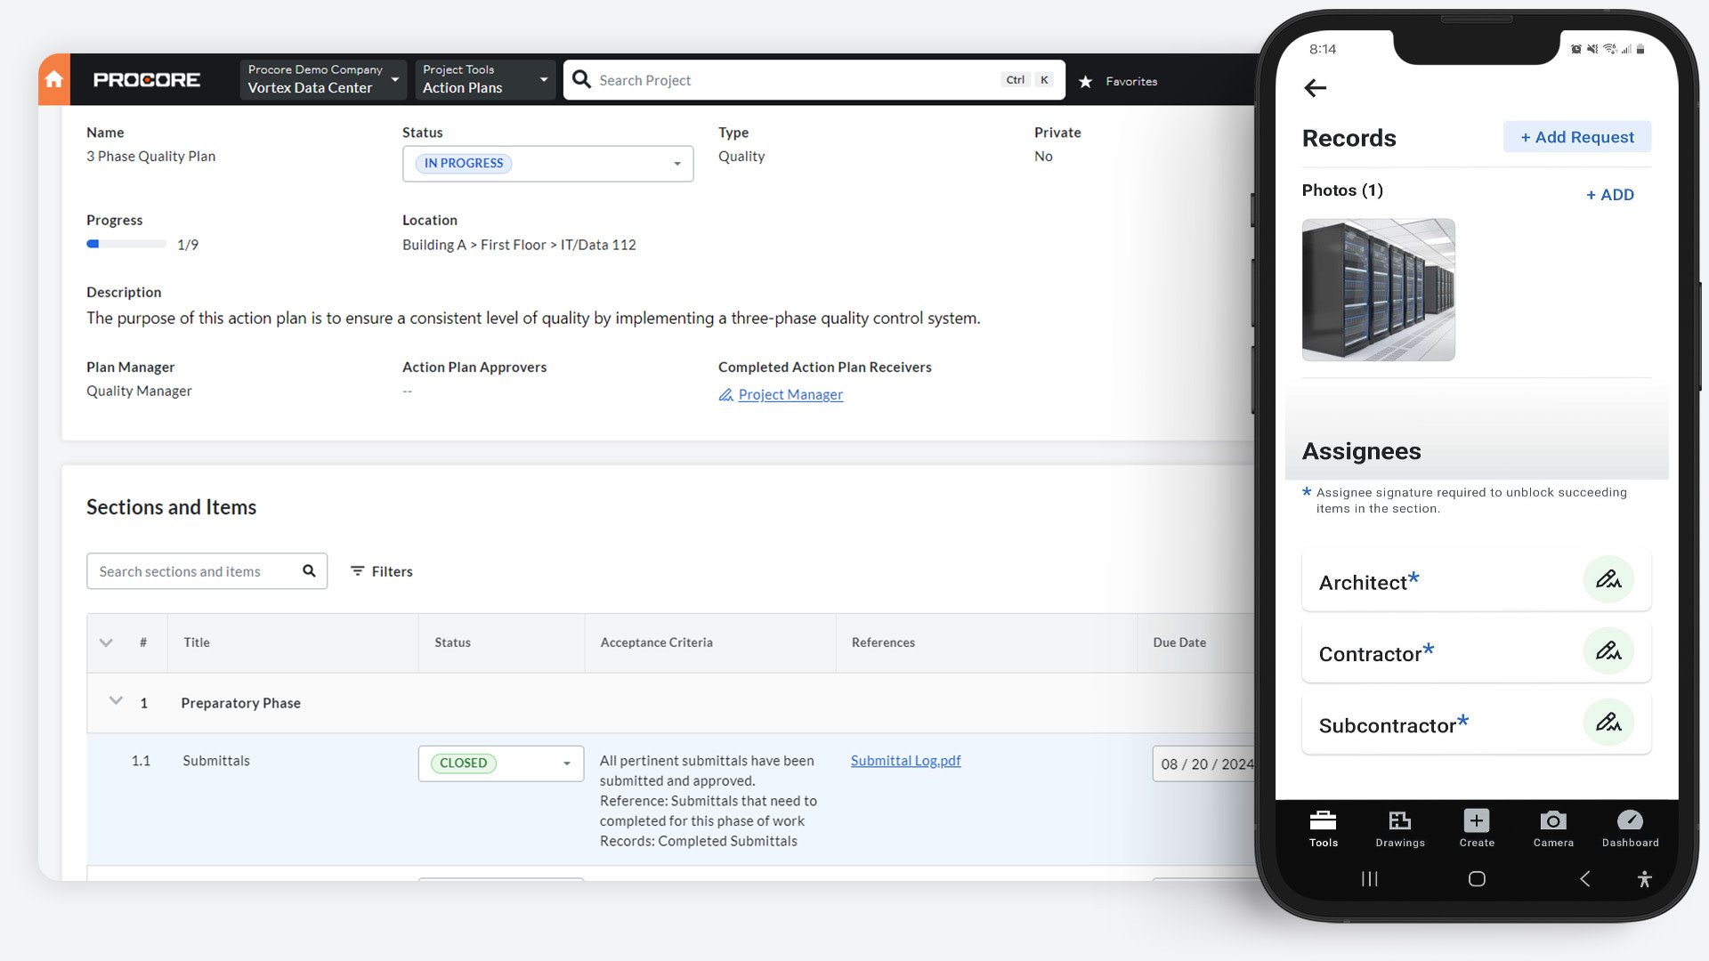Open the Tools tab on mobile

(1323, 829)
